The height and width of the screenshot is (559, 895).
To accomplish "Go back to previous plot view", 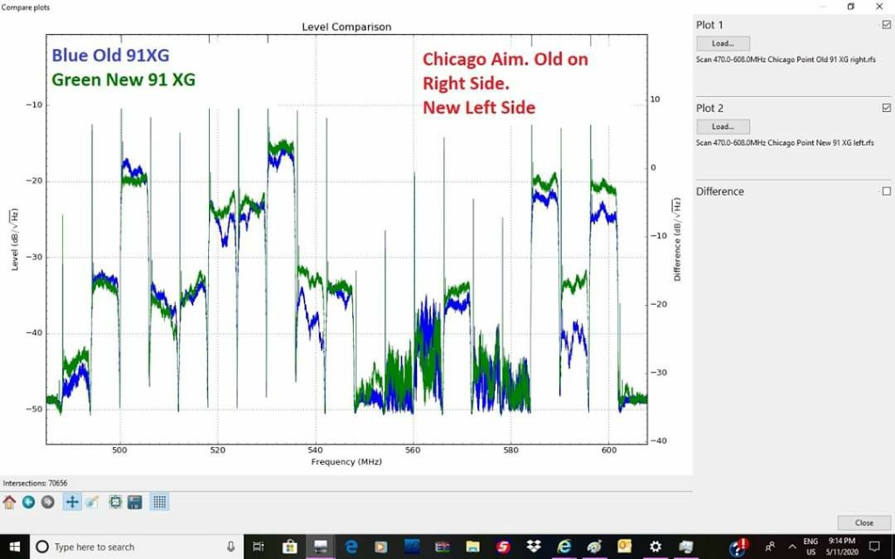I will tap(29, 502).
